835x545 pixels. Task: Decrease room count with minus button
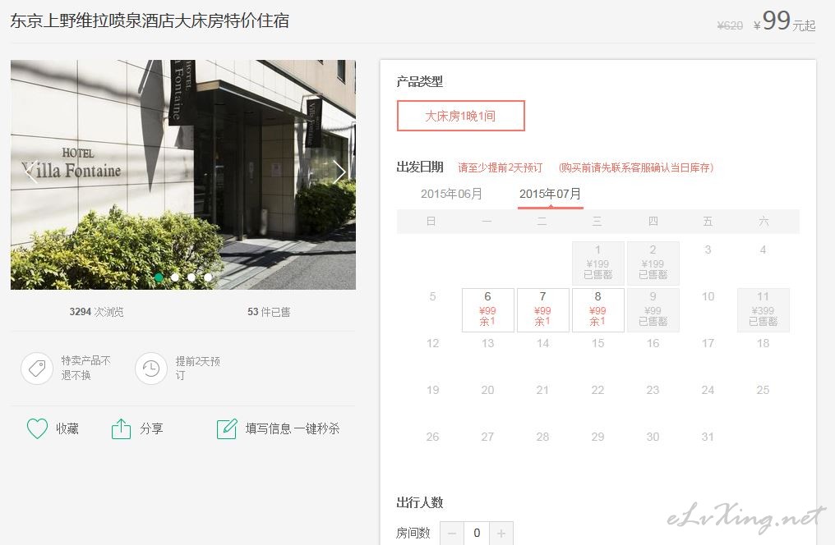(x=452, y=533)
